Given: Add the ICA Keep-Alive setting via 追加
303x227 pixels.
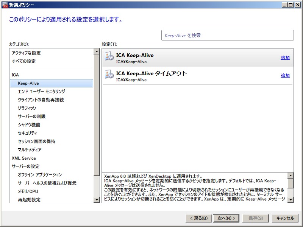Looking at the screenshot, I should [285, 58].
